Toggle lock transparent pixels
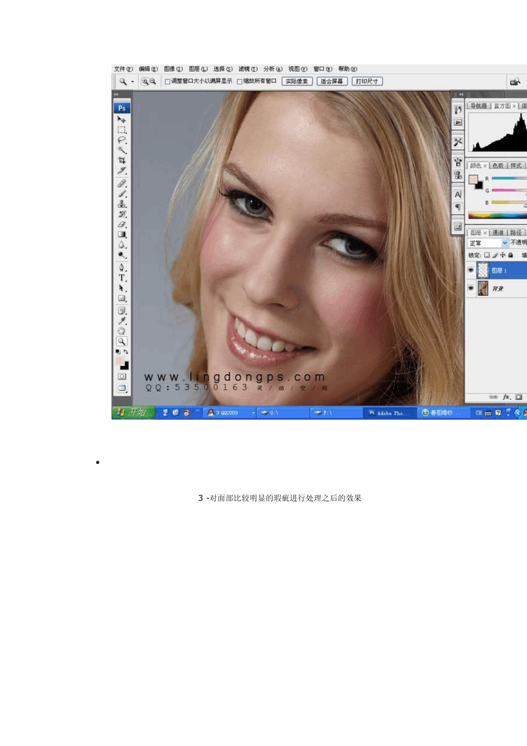 (487, 255)
